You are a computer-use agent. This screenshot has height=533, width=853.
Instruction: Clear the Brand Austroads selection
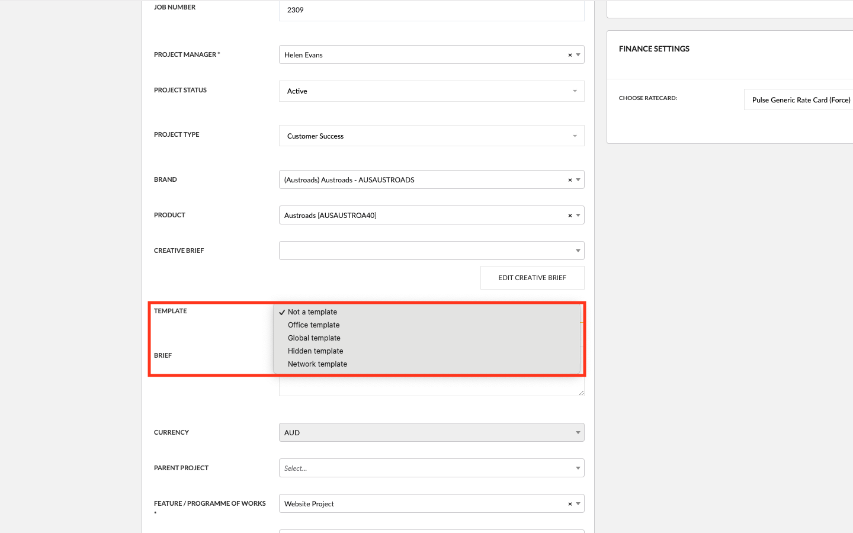point(570,180)
